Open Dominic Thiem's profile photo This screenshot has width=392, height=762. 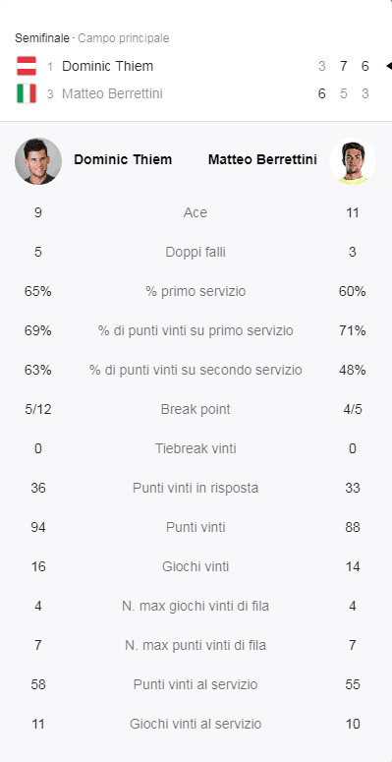(38, 161)
